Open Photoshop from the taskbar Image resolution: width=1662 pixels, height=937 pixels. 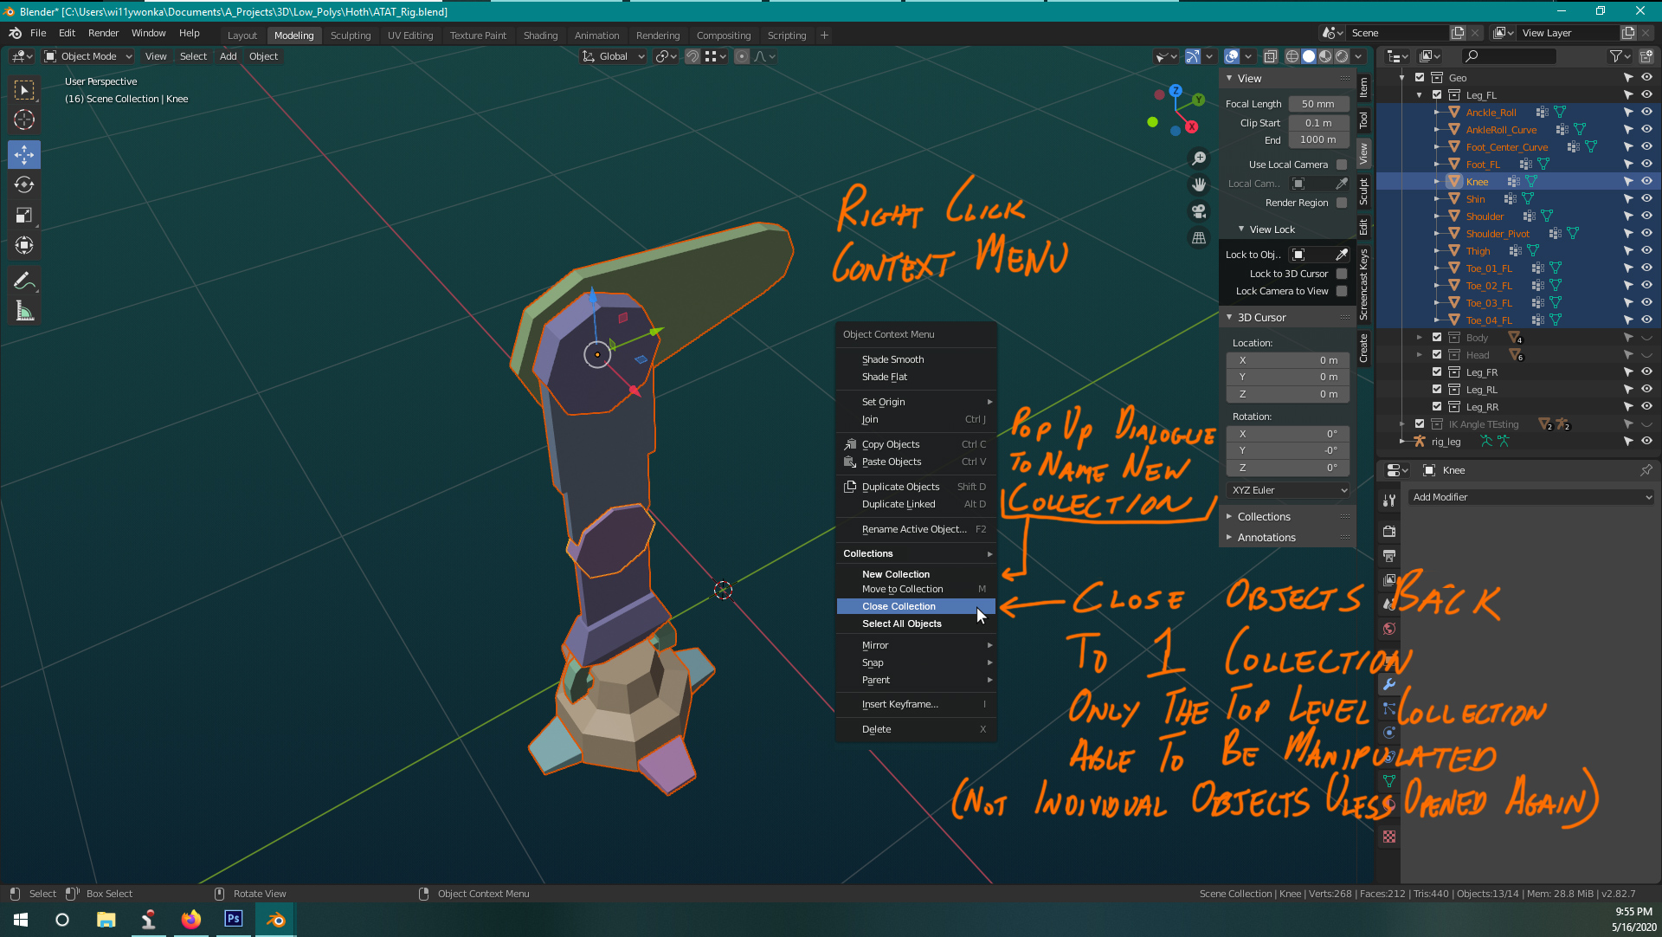[x=234, y=919]
